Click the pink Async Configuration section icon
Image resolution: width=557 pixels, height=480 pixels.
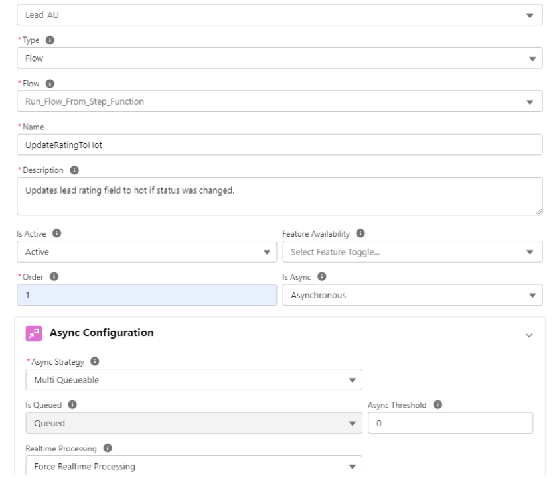[33, 333]
